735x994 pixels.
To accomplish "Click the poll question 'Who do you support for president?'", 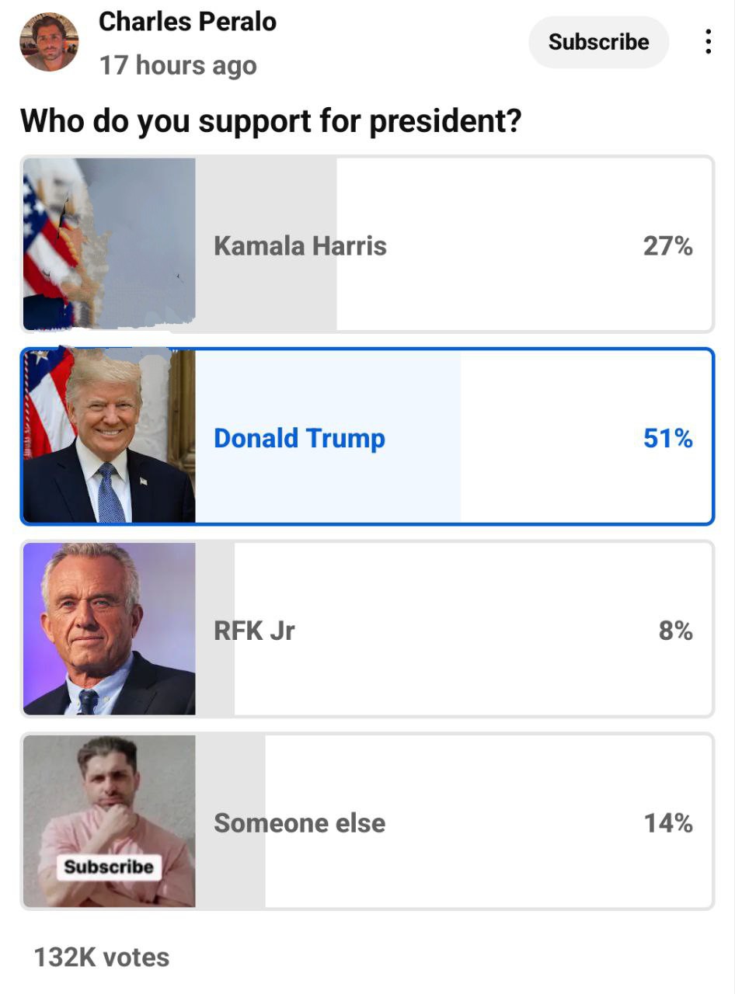I will [x=270, y=121].
